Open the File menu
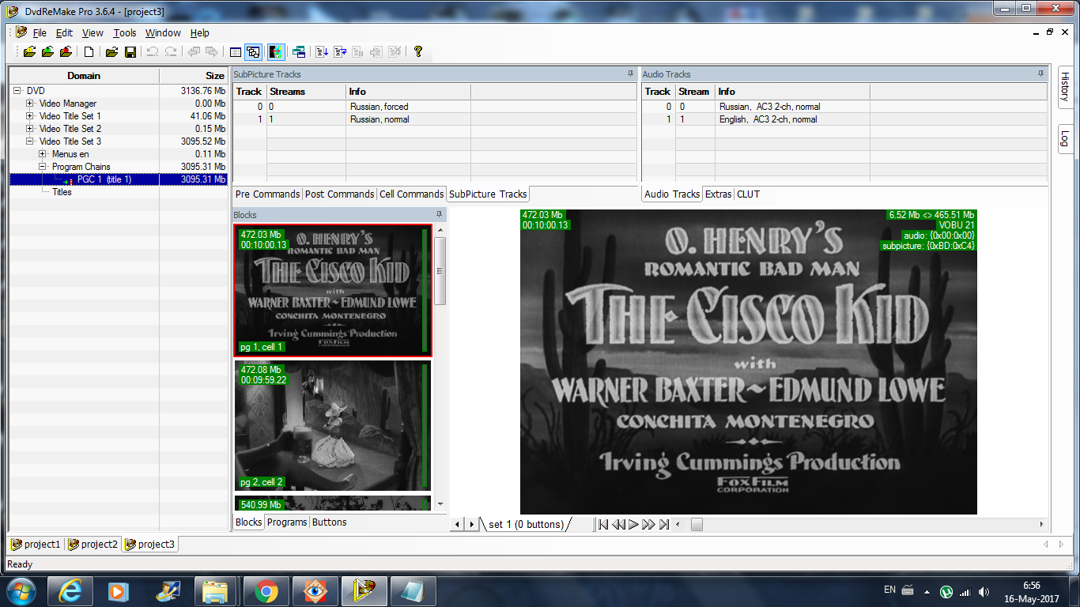The height and width of the screenshot is (607, 1080). click(40, 33)
